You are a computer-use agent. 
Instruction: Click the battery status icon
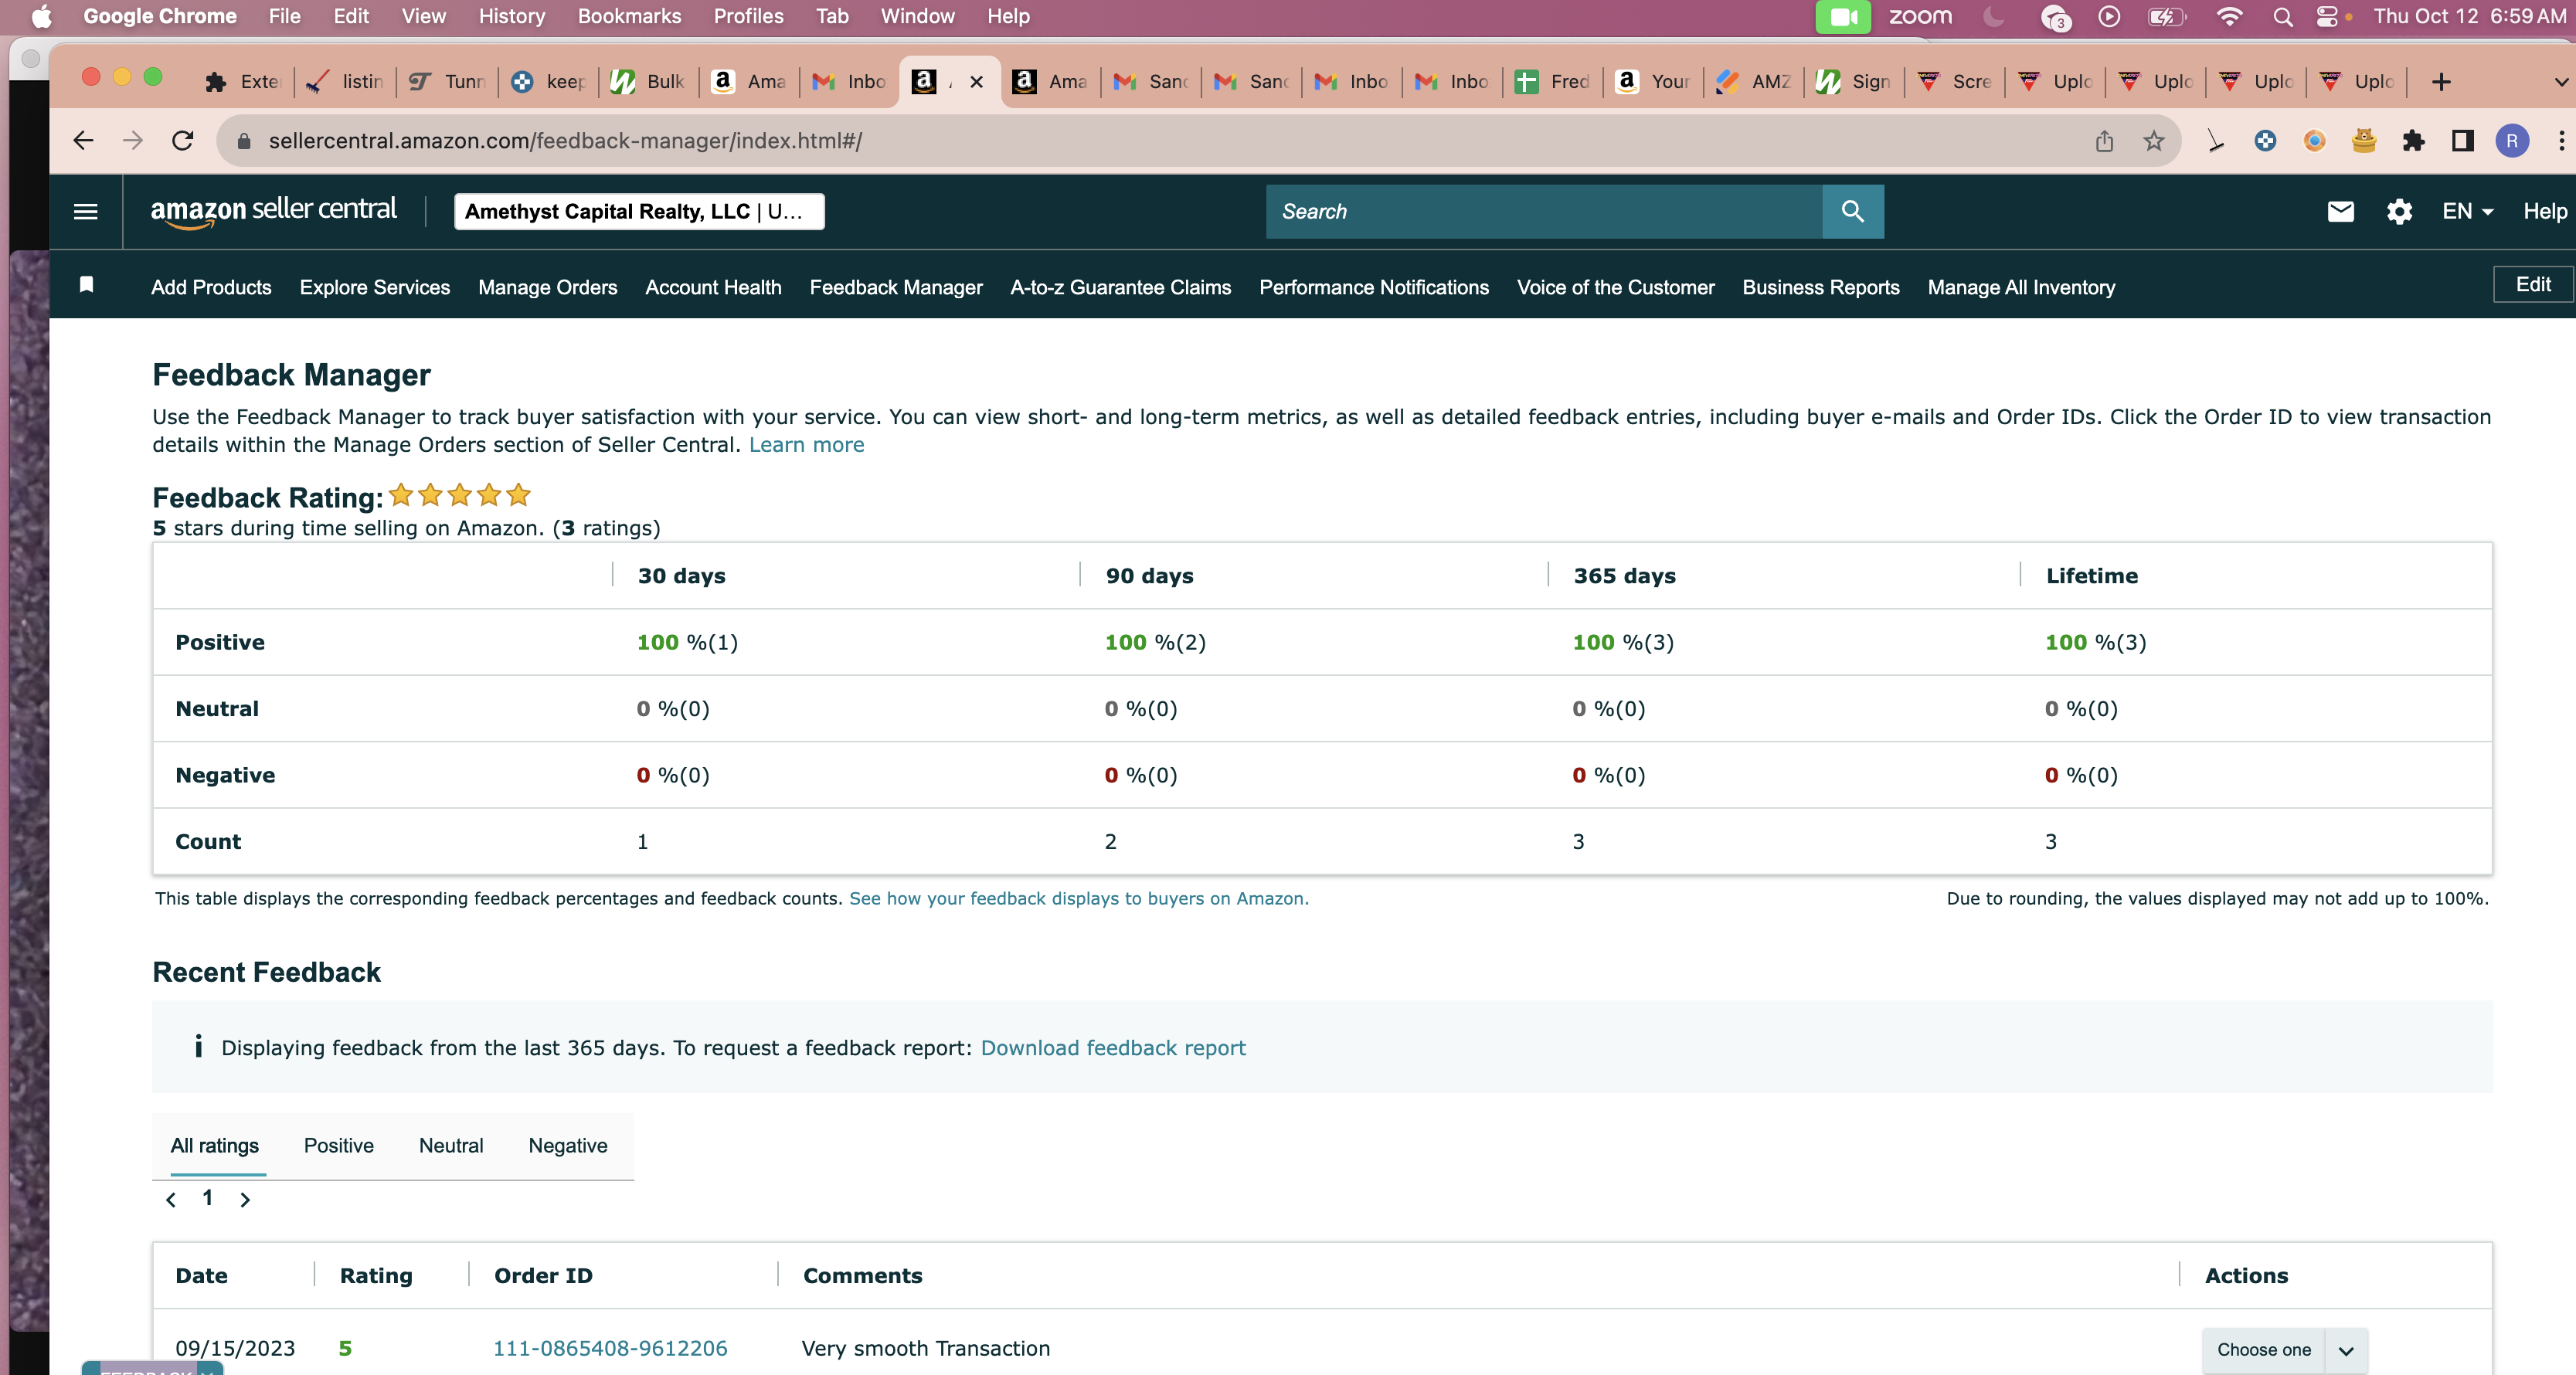[2166, 17]
